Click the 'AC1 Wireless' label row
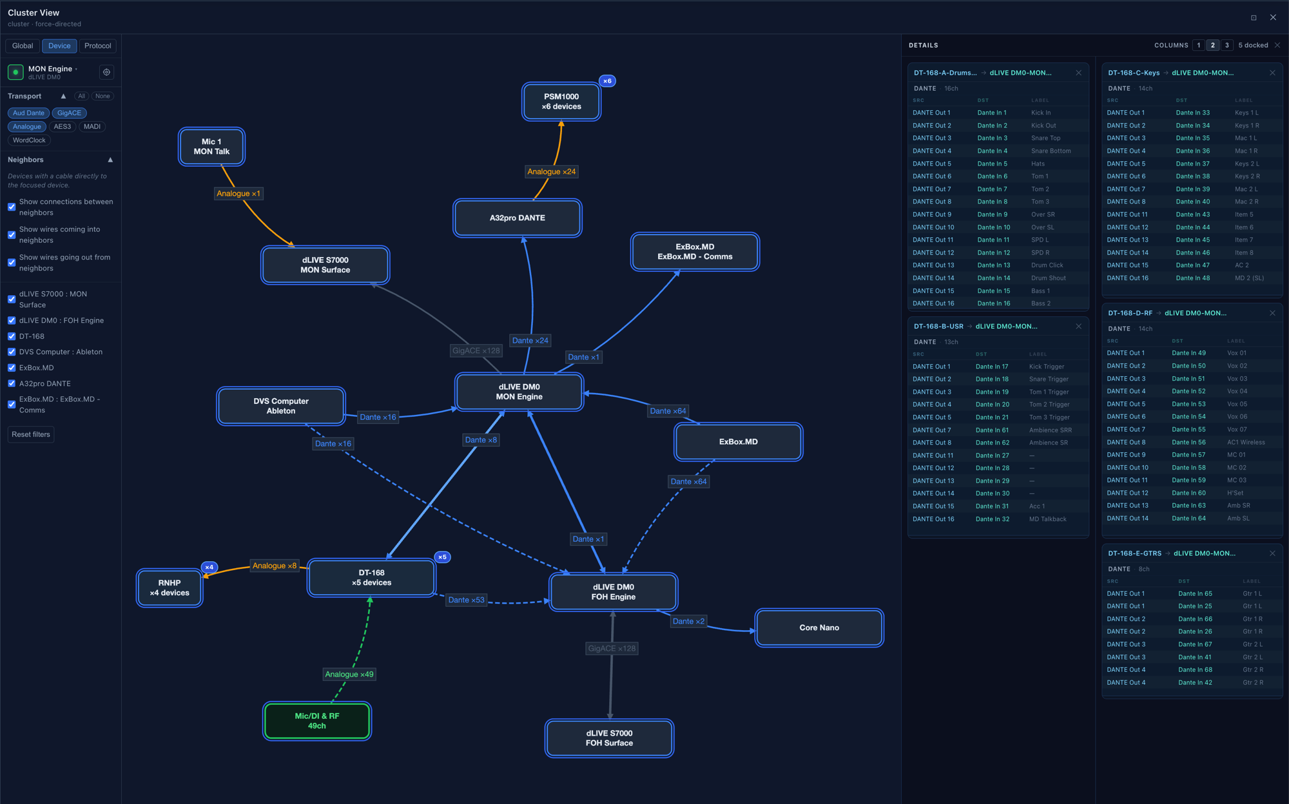Image resolution: width=1289 pixels, height=804 pixels. 1192,443
